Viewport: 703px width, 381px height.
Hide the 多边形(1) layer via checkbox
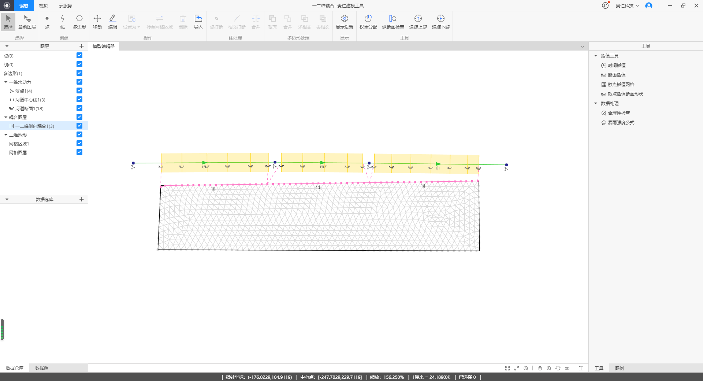[x=79, y=73]
